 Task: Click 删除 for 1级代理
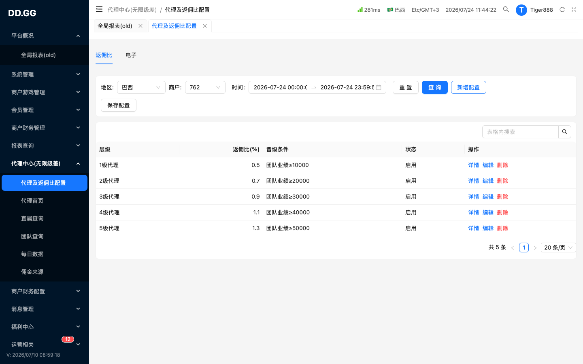tap(502, 165)
